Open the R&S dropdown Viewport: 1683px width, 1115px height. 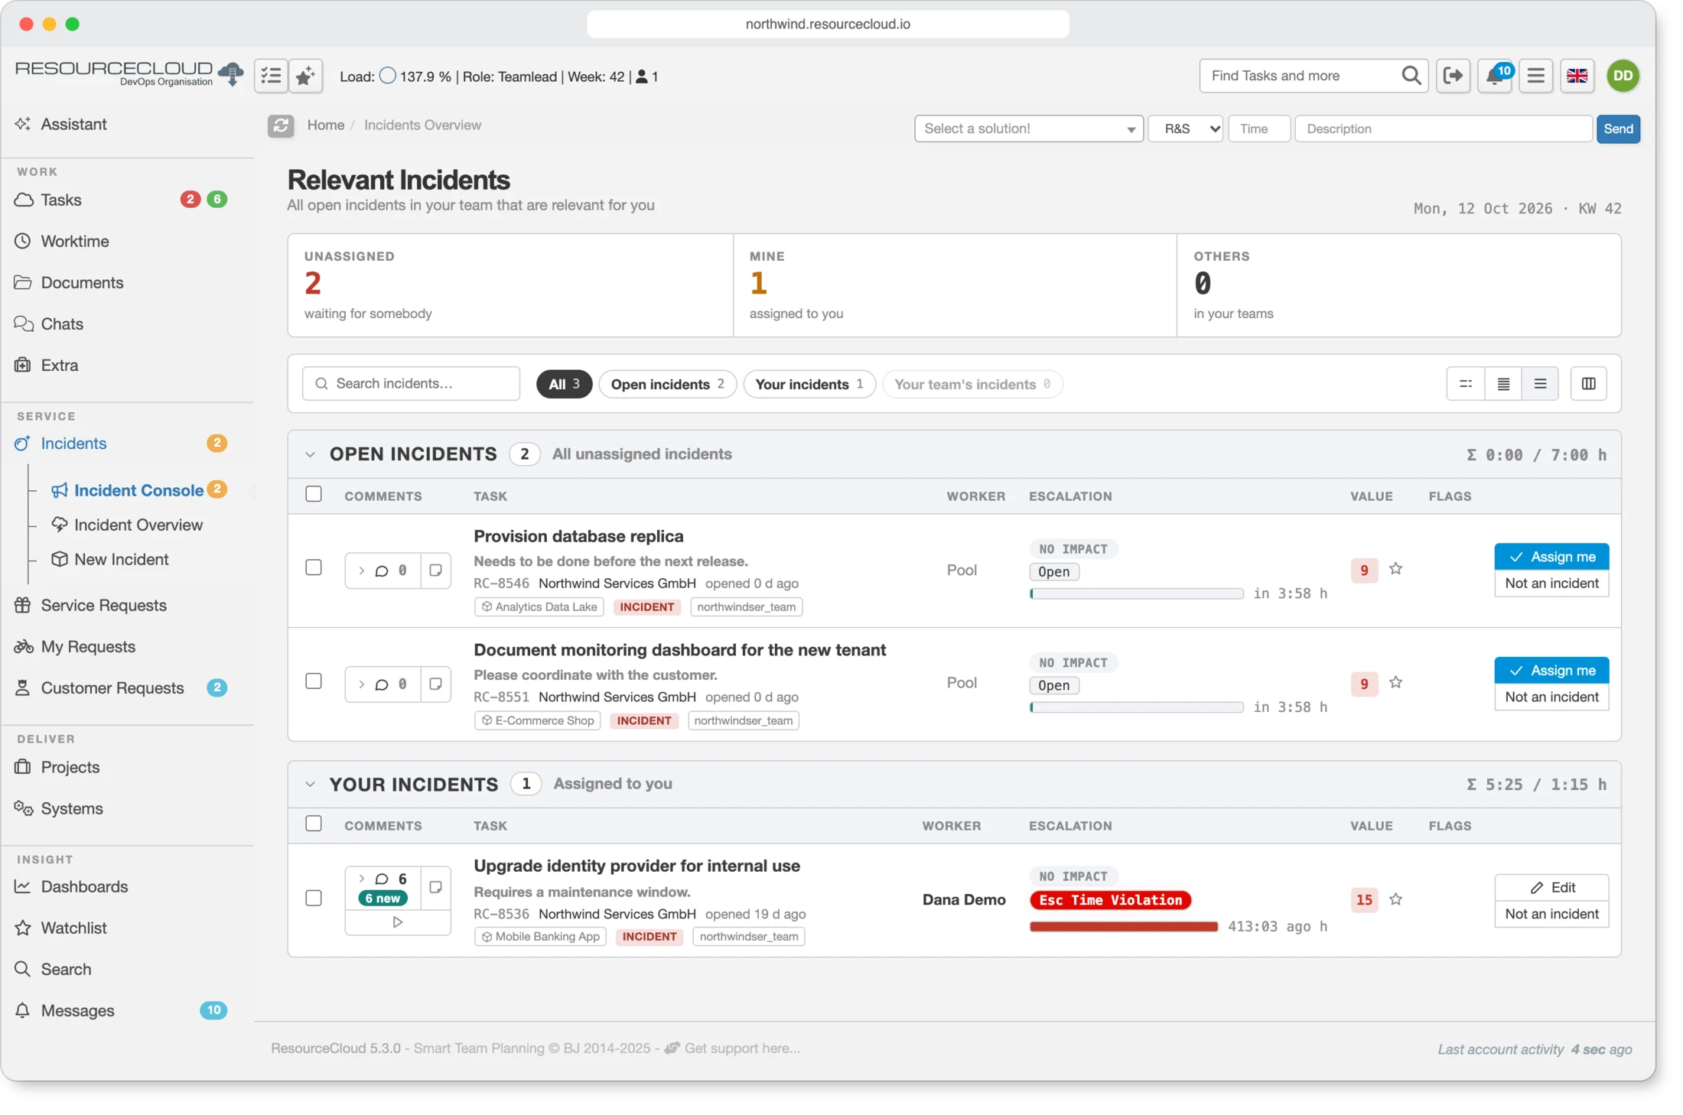pyautogui.click(x=1186, y=128)
